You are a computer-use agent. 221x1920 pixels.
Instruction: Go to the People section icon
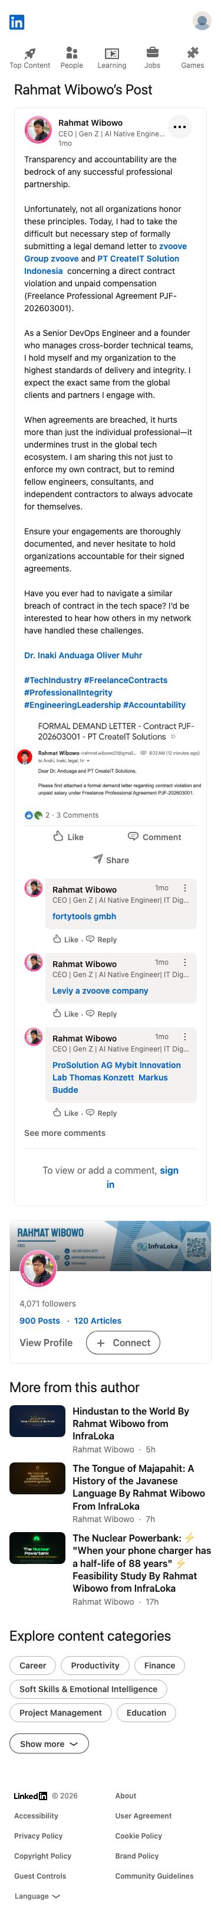click(71, 53)
